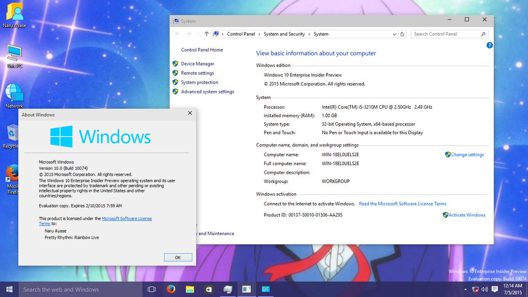The height and width of the screenshot is (297, 528).
Task: Select the Mozilla Firefox desktop shortcut
Action: (x=12, y=179)
